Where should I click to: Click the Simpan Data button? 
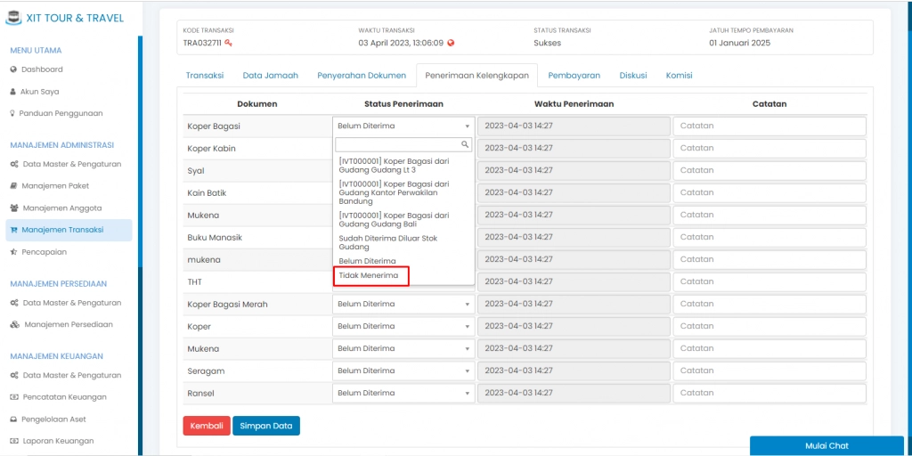pyautogui.click(x=266, y=426)
